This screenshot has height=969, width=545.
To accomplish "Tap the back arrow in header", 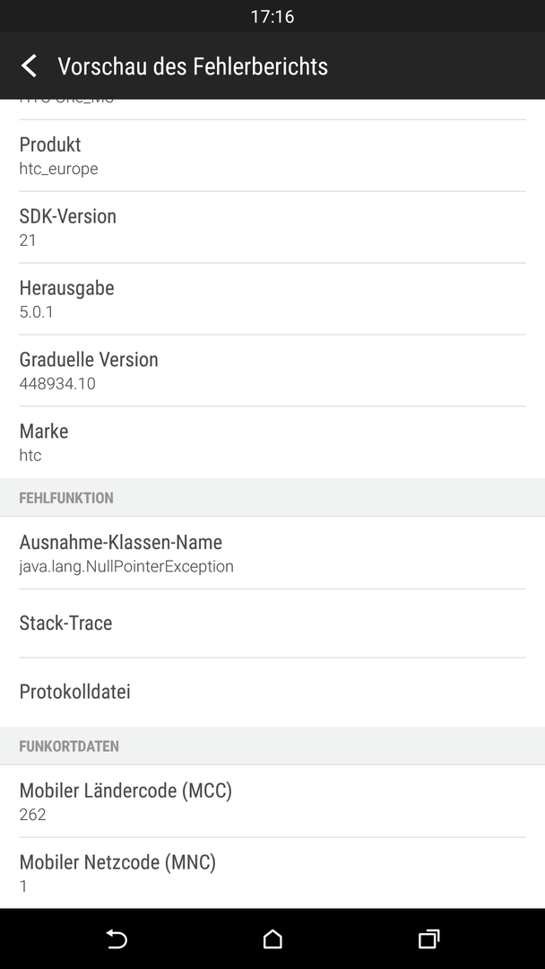I will coord(29,65).
